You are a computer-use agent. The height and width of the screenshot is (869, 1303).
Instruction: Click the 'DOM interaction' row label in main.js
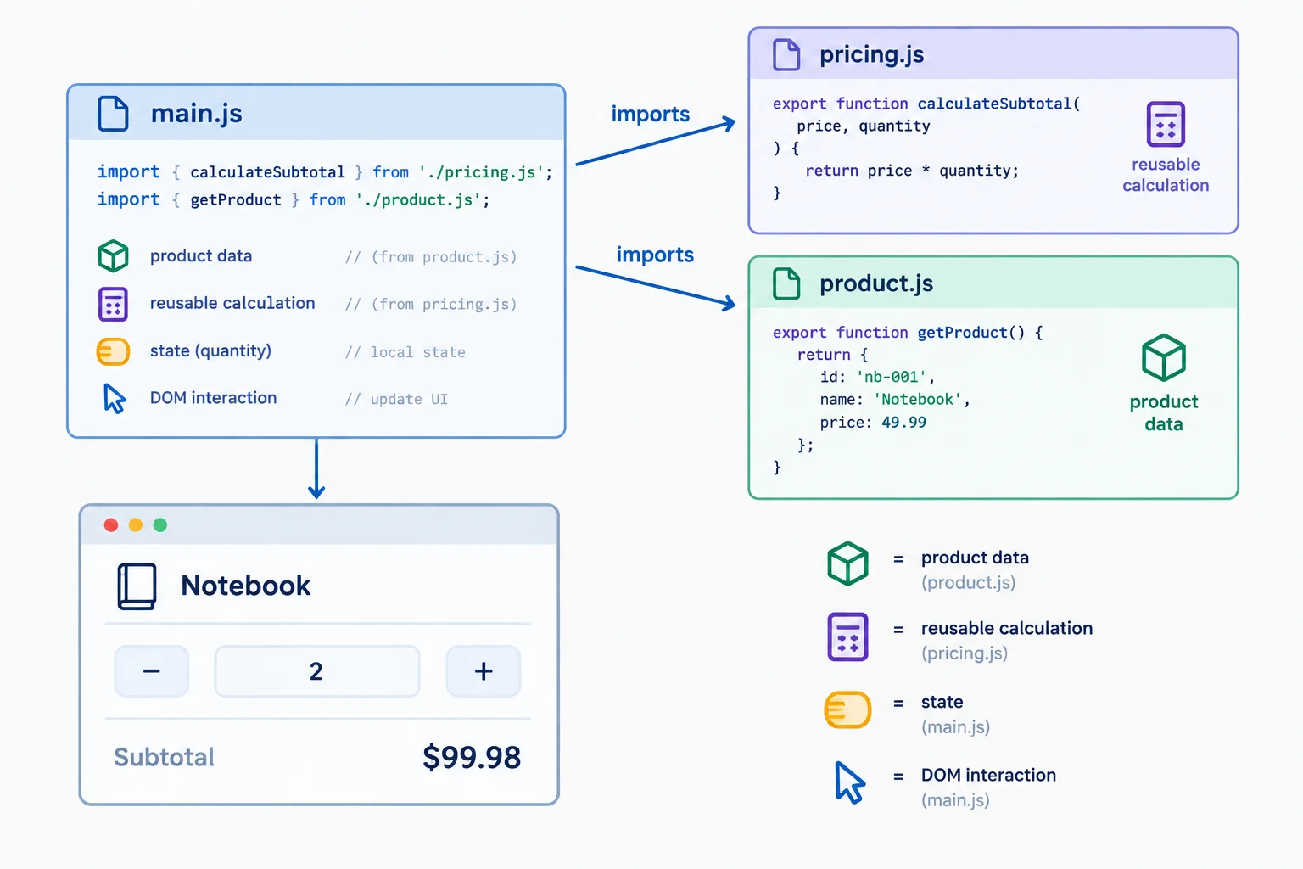point(213,398)
